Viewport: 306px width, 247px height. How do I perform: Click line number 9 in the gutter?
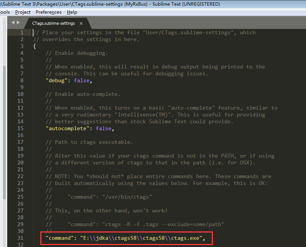point(22,88)
